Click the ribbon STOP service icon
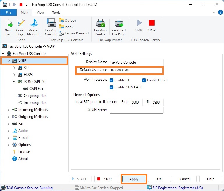The width and height of the screenshot is (224, 191). [151, 26]
